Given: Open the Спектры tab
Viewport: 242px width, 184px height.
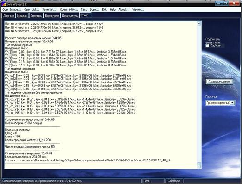Looking at the screenshot, I should [36, 16].
